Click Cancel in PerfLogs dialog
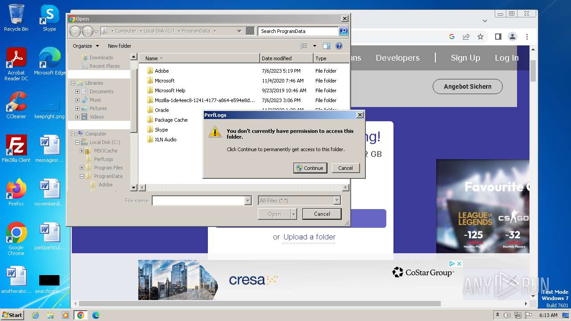The image size is (571, 321). point(345,168)
